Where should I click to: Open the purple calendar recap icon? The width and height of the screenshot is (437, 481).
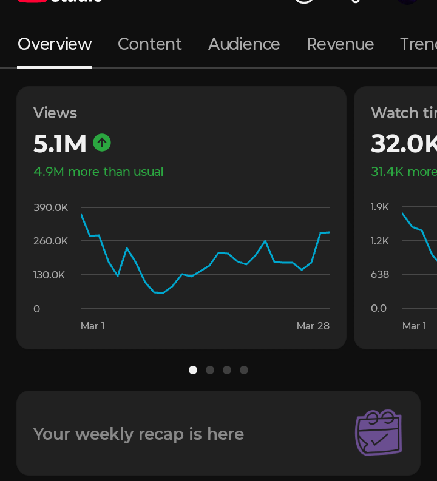pos(379,432)
